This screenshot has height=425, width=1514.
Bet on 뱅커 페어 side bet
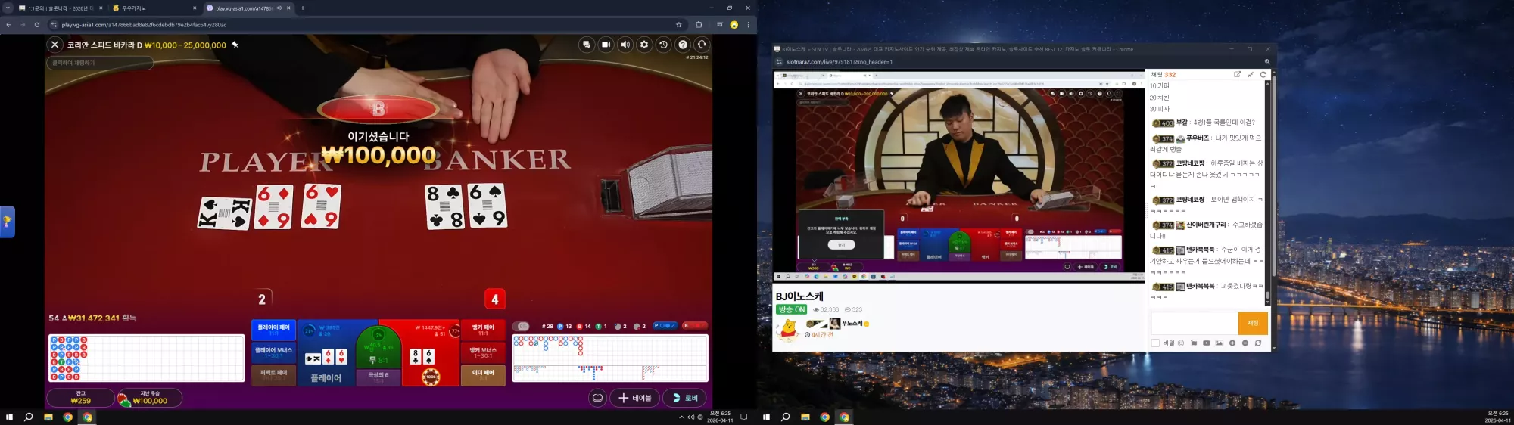pos(483,330)
